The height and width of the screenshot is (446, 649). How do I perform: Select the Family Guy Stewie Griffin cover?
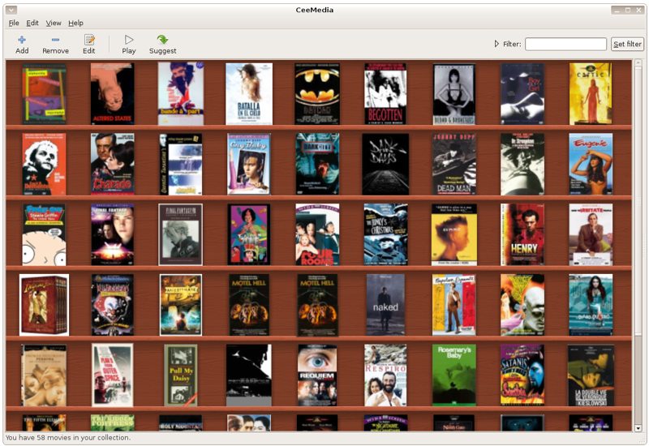44,234
